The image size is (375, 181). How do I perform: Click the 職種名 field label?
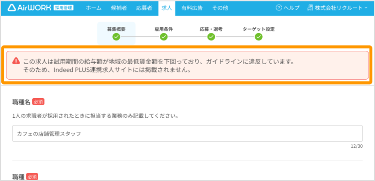(21, 102)
